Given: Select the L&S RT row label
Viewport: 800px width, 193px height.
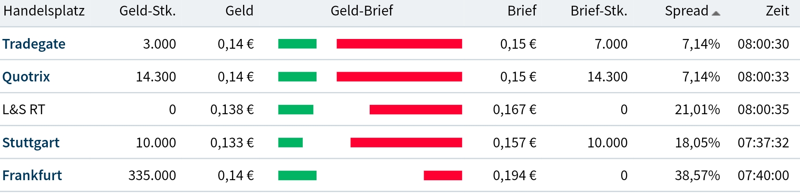Looking at the screenshot, I should tap(24, 110).
